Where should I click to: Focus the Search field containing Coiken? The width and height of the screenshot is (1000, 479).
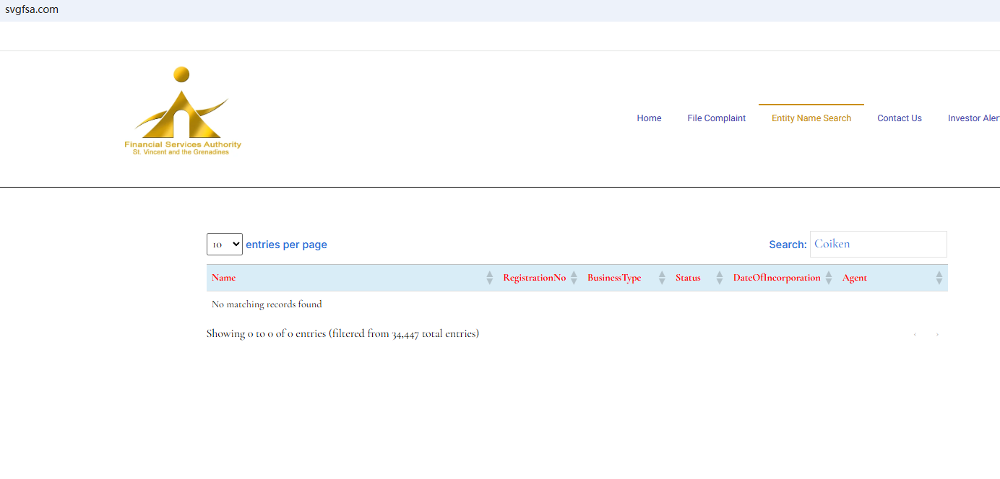pyautogui.click(x=877, y=244)
